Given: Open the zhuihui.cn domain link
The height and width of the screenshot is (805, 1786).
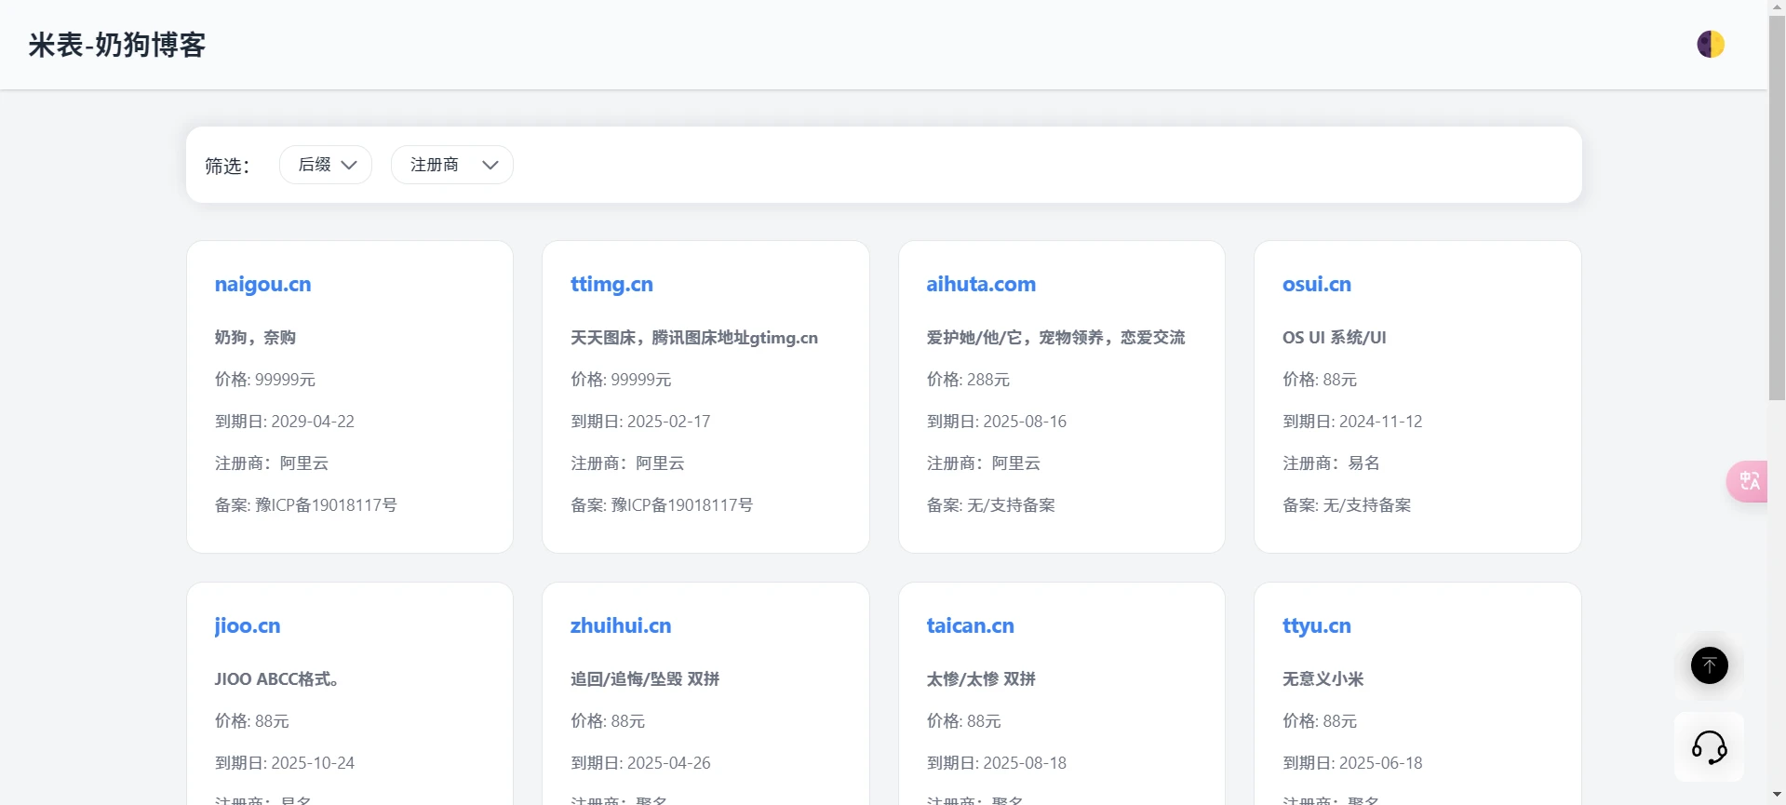Looking at the screenshot, I should pyautogui.click(x=620, y=626).
